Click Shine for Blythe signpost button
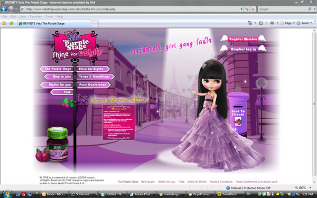Image resolution: width=317 pixels, height=198 pixels. [x=93, y=69]
